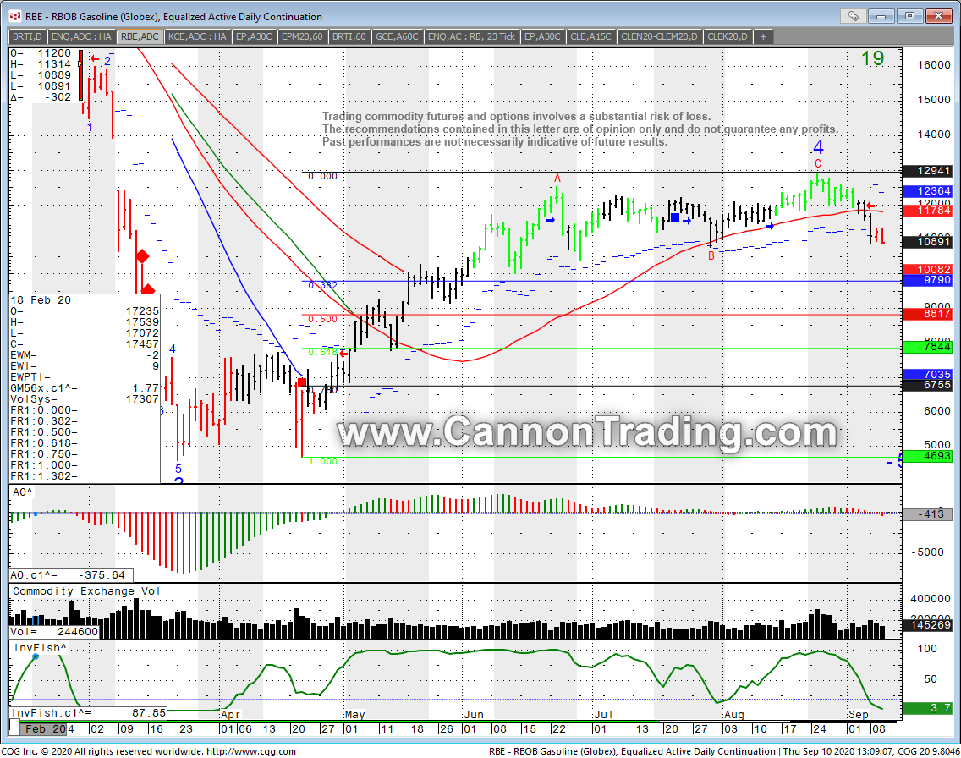
Task: Open the CLEN20-CLEM20,D spread tab
Action: (x=660, y=36)
